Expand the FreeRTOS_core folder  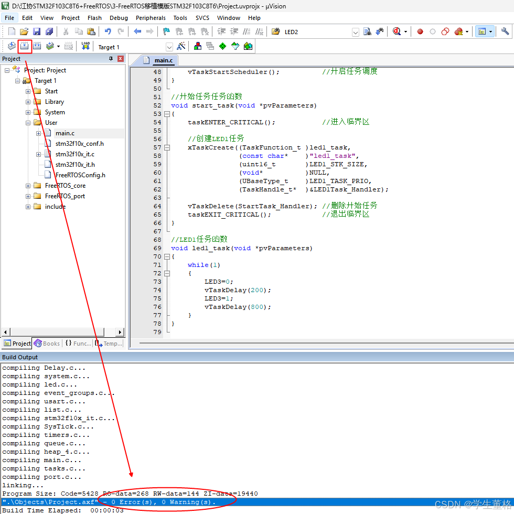[28, 186]
